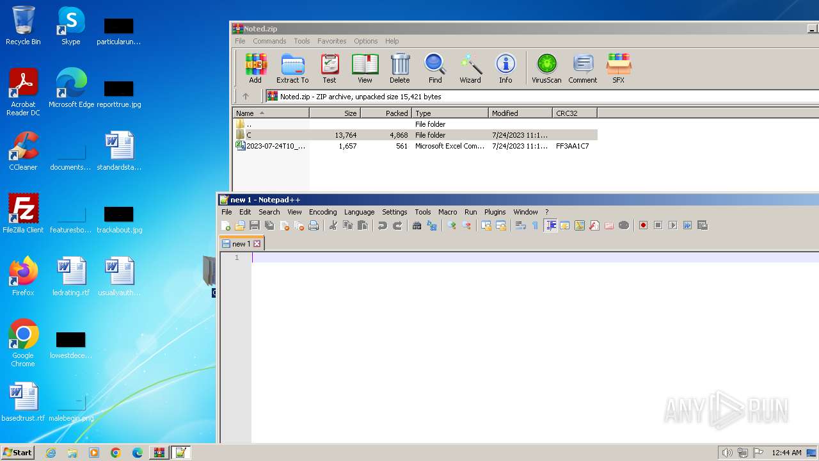This screenshot has width=819, height=461.
Task: Click the Delete trash icon in WinRAR
Action: [x=400, y=69]
